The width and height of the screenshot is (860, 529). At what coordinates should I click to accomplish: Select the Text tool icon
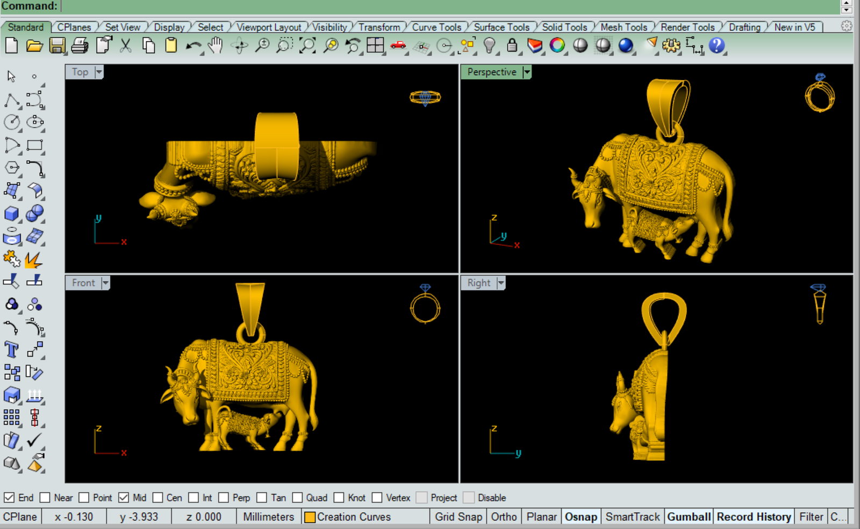[x=11, y=350]
